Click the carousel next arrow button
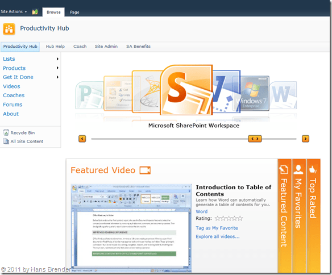This screenshot has width=332, height=275. pos(305,139)
